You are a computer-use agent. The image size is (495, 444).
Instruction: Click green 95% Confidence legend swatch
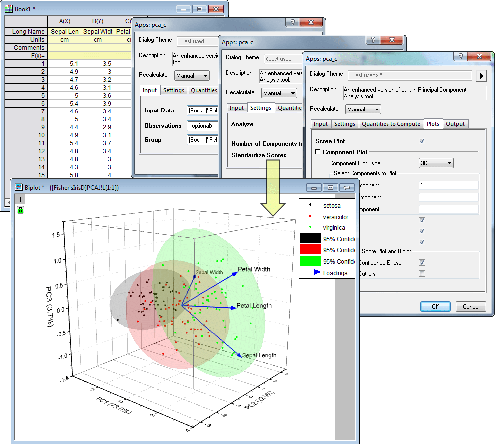310,261
